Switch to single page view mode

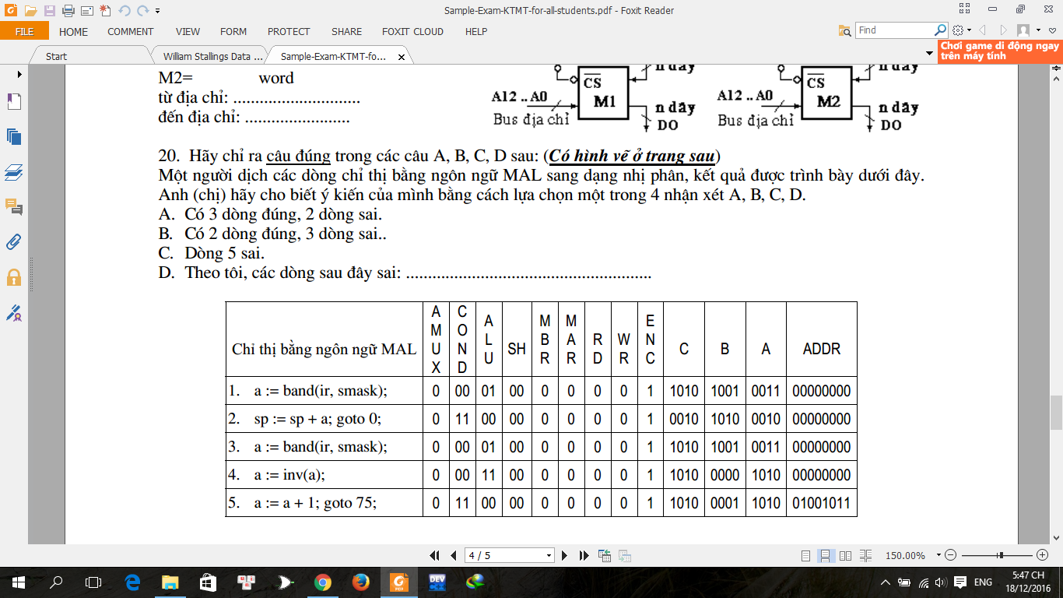point(806,556)
